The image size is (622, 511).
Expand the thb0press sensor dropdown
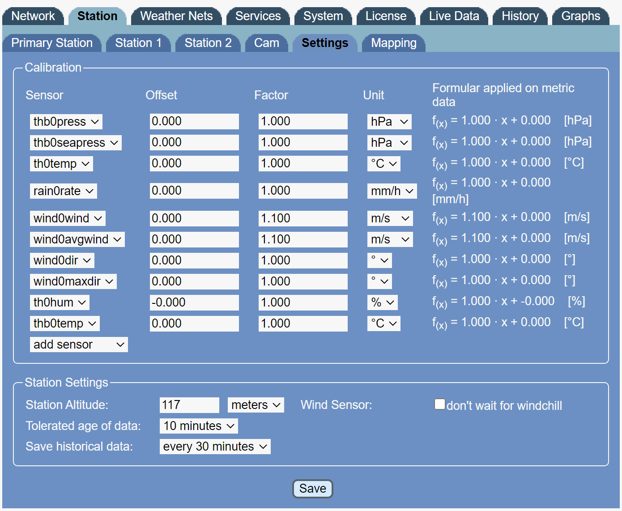point(66,122)
